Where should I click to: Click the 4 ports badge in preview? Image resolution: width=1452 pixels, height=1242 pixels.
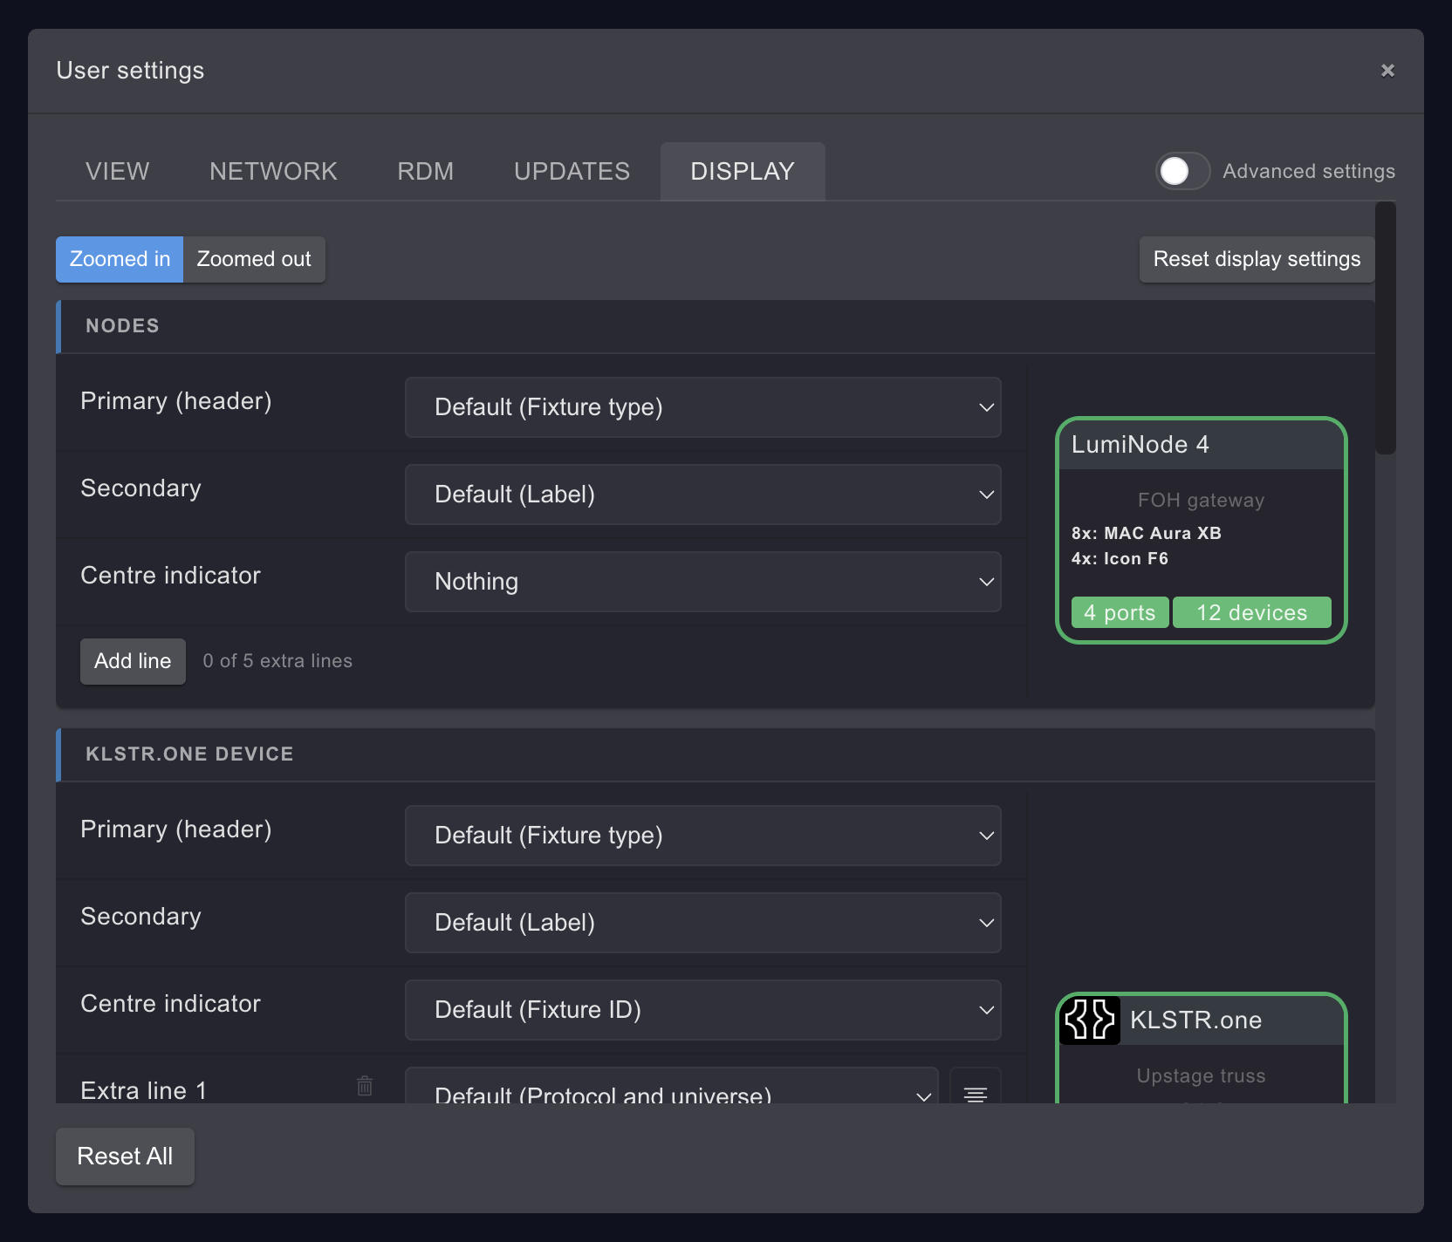[1120, 612]
